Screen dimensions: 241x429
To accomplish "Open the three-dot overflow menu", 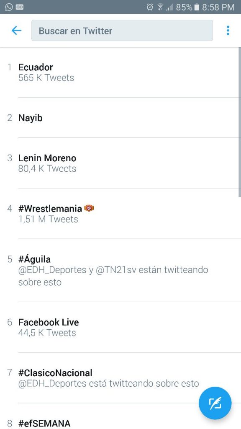I will 228,31.
